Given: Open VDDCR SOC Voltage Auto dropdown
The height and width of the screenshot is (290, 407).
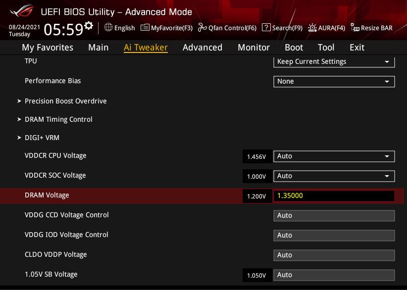Looking at the screenshot, I should tap(334, 176).
